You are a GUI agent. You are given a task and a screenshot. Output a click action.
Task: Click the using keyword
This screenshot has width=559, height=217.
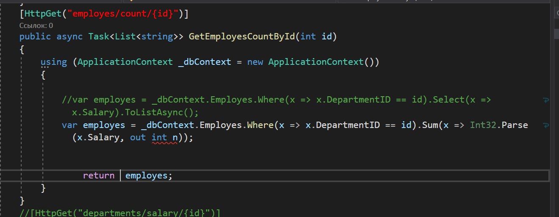(x=54, y=62)
